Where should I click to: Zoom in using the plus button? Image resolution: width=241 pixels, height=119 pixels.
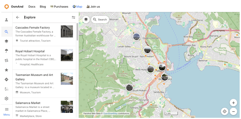point(233,103)
